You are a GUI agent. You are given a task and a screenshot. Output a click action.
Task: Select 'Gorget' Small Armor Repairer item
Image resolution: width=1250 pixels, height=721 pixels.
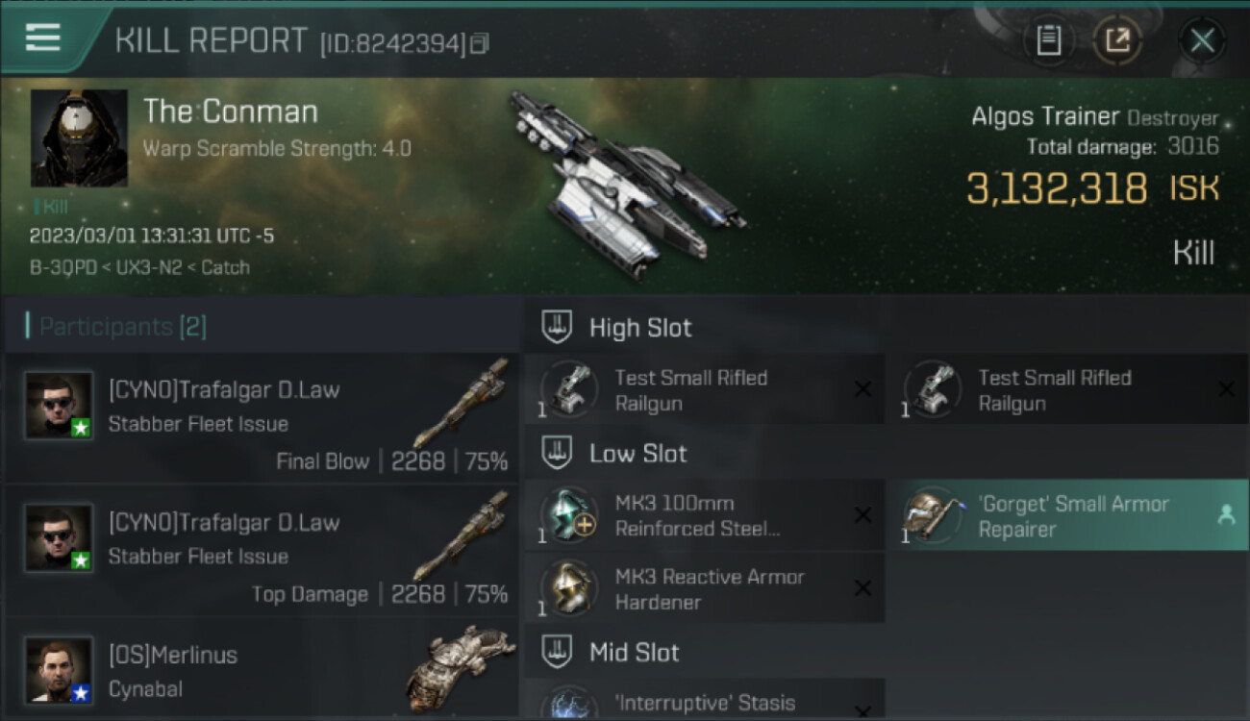point(1069,515)
